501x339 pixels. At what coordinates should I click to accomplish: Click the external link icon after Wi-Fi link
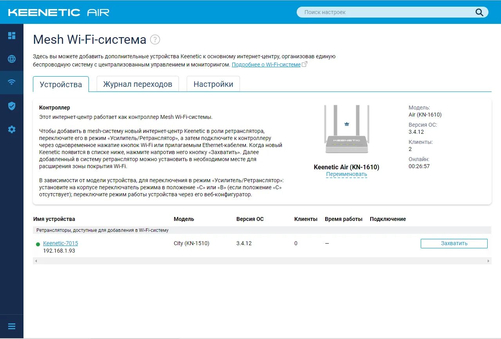(x=305, y=64)
